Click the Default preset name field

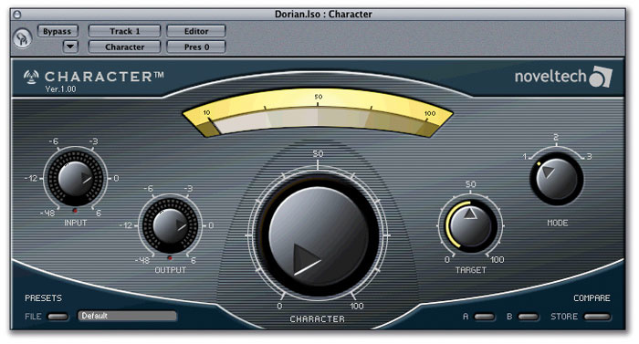(x=127, y=316)
